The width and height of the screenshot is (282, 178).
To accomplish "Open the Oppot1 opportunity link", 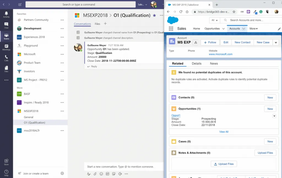I will pos(176,115).
